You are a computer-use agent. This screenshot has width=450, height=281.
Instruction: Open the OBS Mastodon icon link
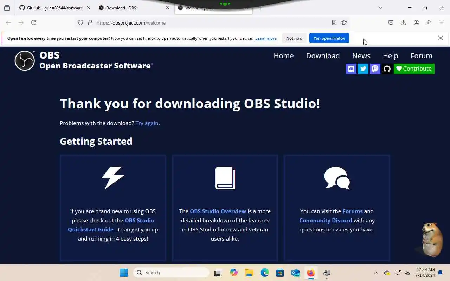(x=375, y=69)
